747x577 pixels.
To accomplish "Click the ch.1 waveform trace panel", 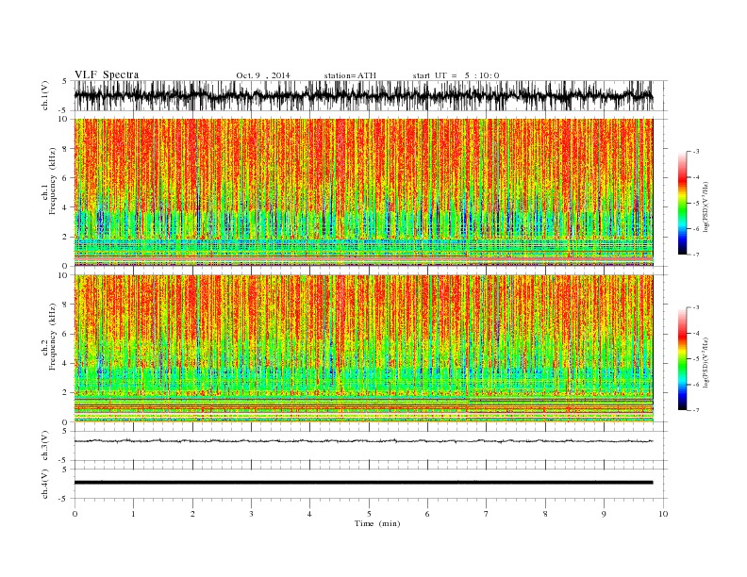I will [x=370, y=95].
